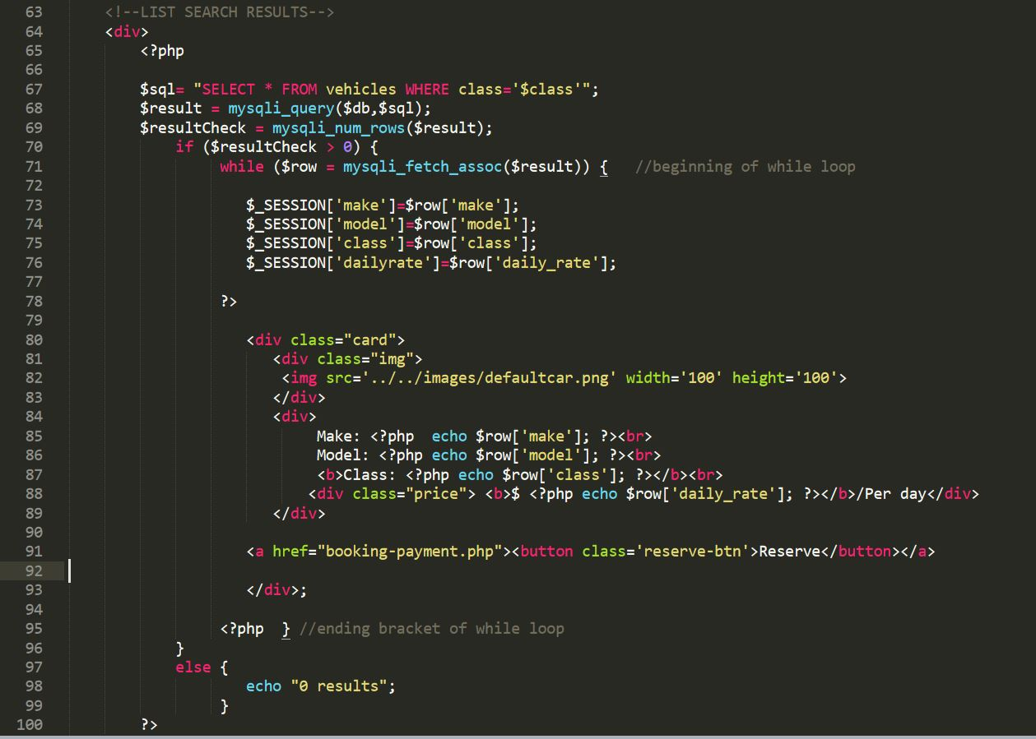Click mysqli_fetch_assoc in the while loop
Image resolution: width=1036 pixels, height=739 pixels.
tap(423, 166)
